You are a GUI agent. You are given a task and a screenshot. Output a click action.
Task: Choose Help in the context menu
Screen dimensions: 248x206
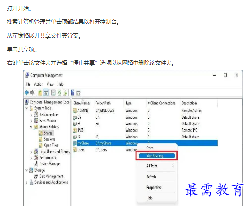click(x=149, y=198)
